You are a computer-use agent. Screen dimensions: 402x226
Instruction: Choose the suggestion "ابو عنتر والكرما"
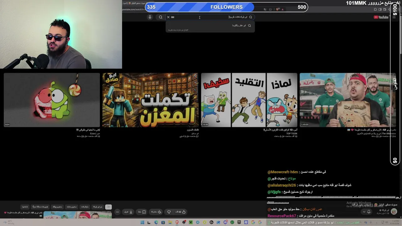(x=210, y=25)
